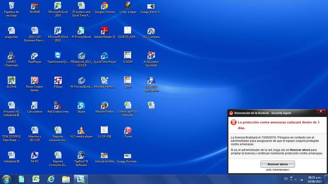The width and height of the screenshot is (328, 184).
Task: Open the Mi PC shortcut
Action: click(35, 157)
